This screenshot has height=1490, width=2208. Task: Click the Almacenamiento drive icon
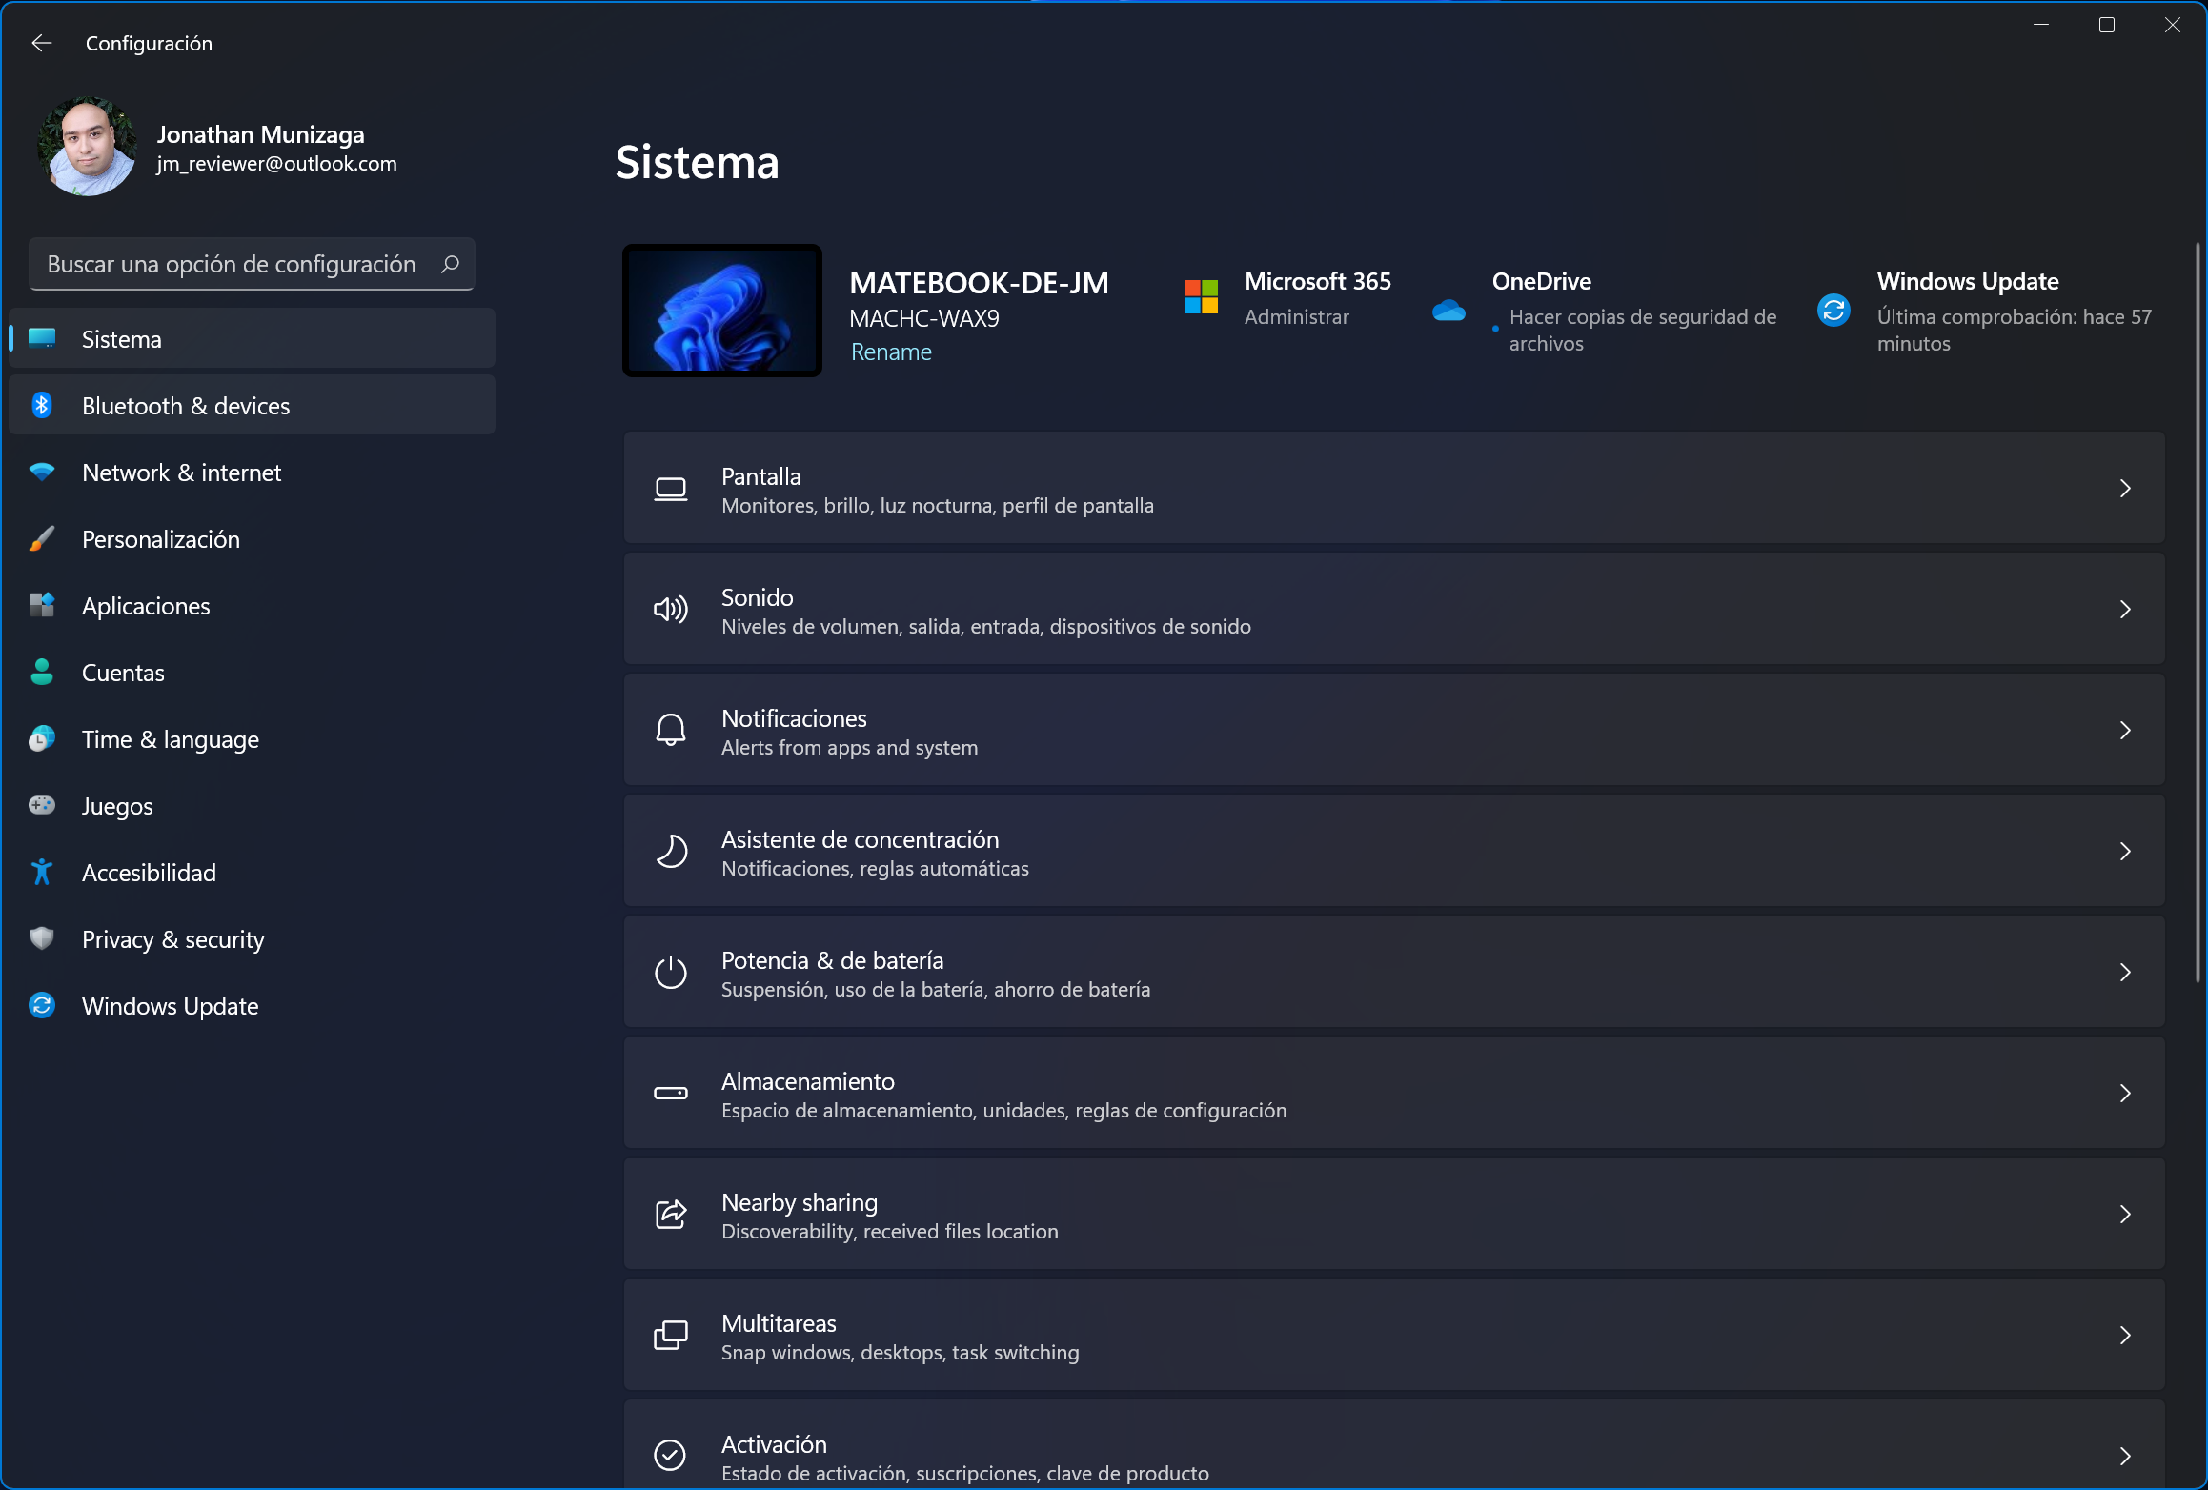point(671,1094)
